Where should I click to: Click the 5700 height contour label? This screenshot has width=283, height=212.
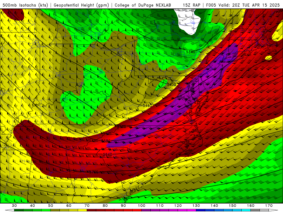pyautogui.click(x=94, y=172)
